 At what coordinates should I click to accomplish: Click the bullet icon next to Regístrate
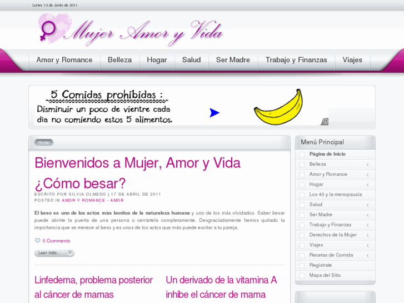pos(302,265)
